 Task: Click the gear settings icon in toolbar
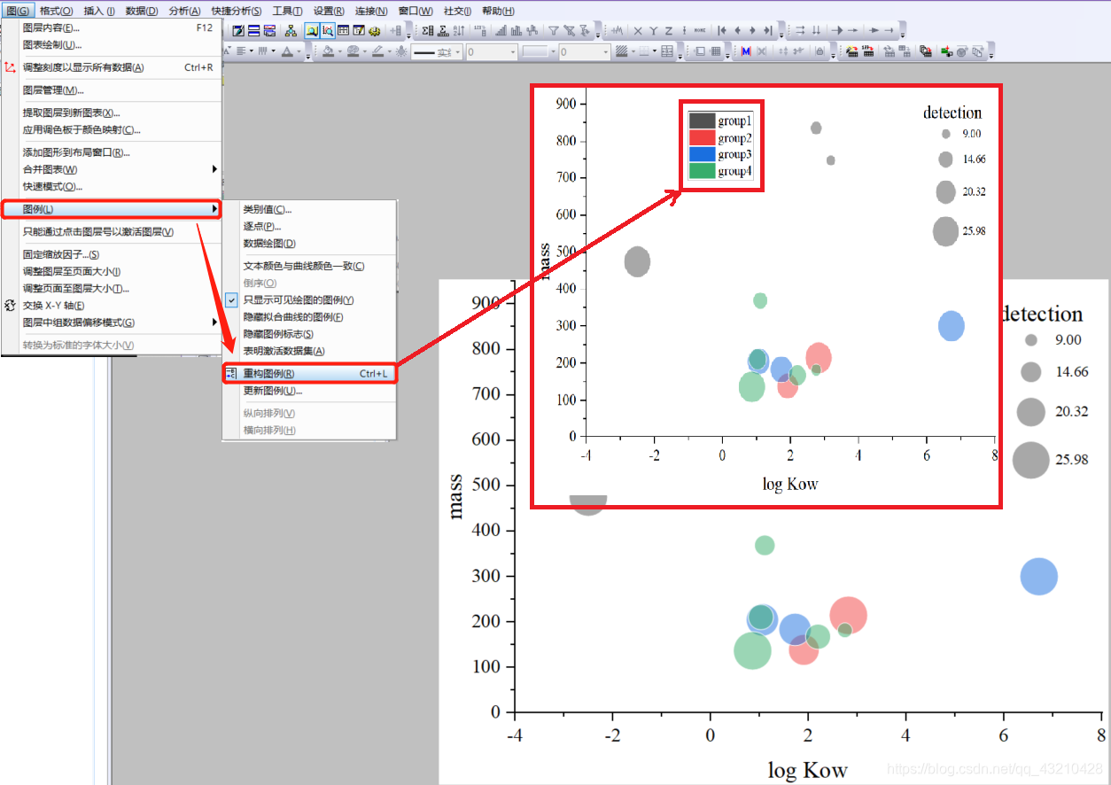tap(374, 30)
